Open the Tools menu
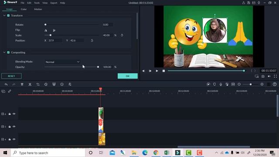This screenshot has height=157, width=279. point(37,3)
